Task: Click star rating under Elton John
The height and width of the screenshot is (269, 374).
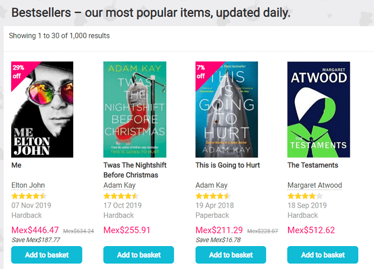Action: coord(29,196)
